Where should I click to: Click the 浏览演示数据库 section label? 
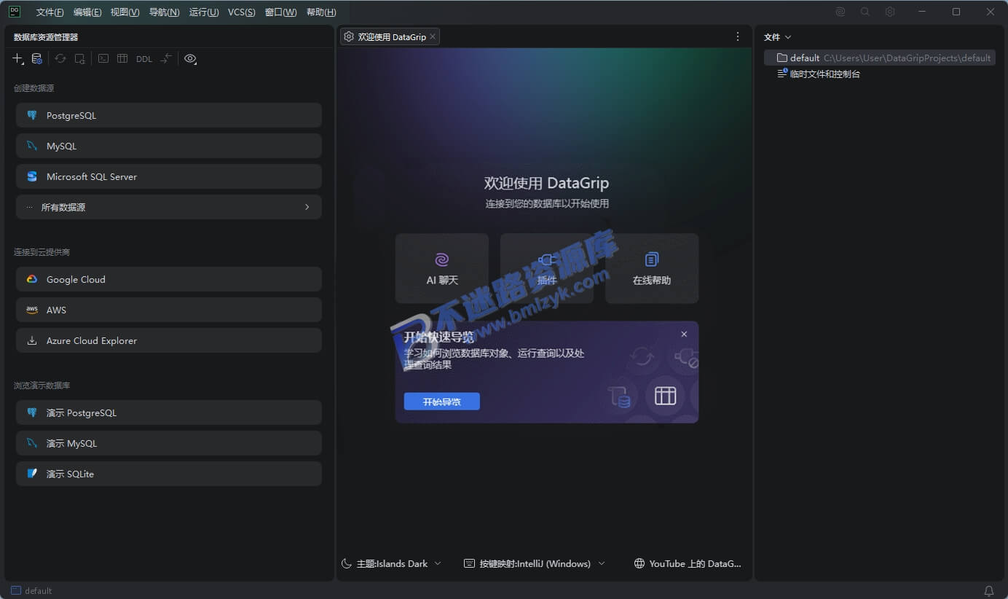tap(42, 385)
